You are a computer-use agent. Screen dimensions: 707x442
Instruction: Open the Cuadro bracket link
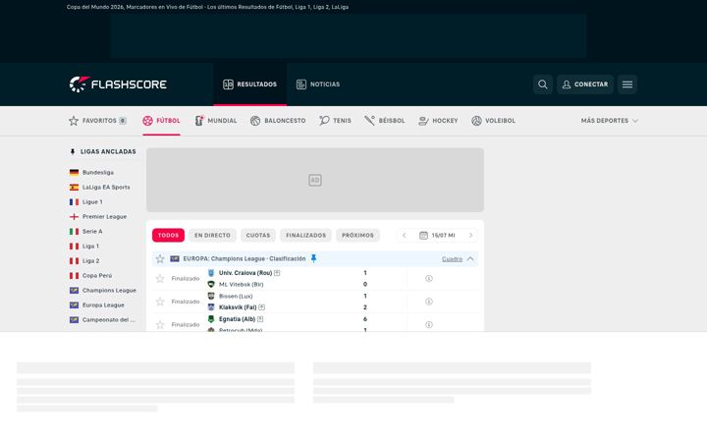click(452, 259)
